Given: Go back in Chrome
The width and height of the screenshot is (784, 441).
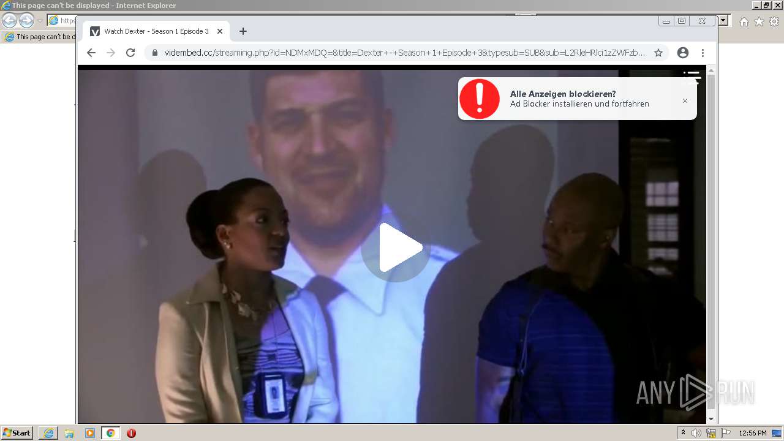Looking at the screenshot, I should click(x=91, y=53).
